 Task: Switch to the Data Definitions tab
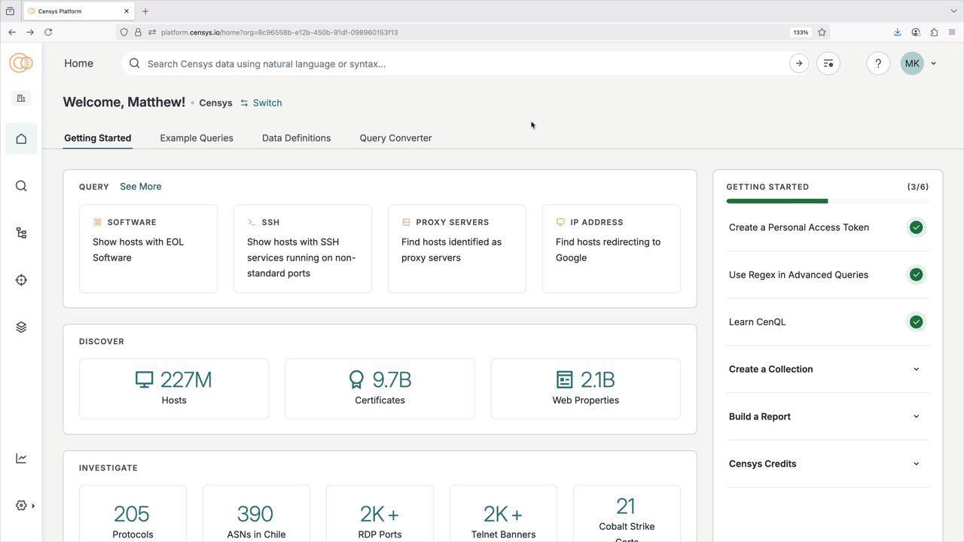[296, 138]
